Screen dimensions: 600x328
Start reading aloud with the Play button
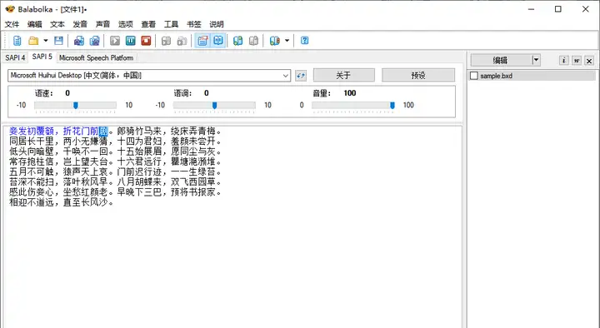pyautogui.click(x=115, y=41)
